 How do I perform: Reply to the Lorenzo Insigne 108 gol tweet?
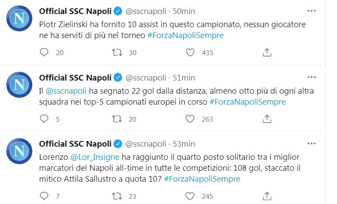(x=44, y=196)
